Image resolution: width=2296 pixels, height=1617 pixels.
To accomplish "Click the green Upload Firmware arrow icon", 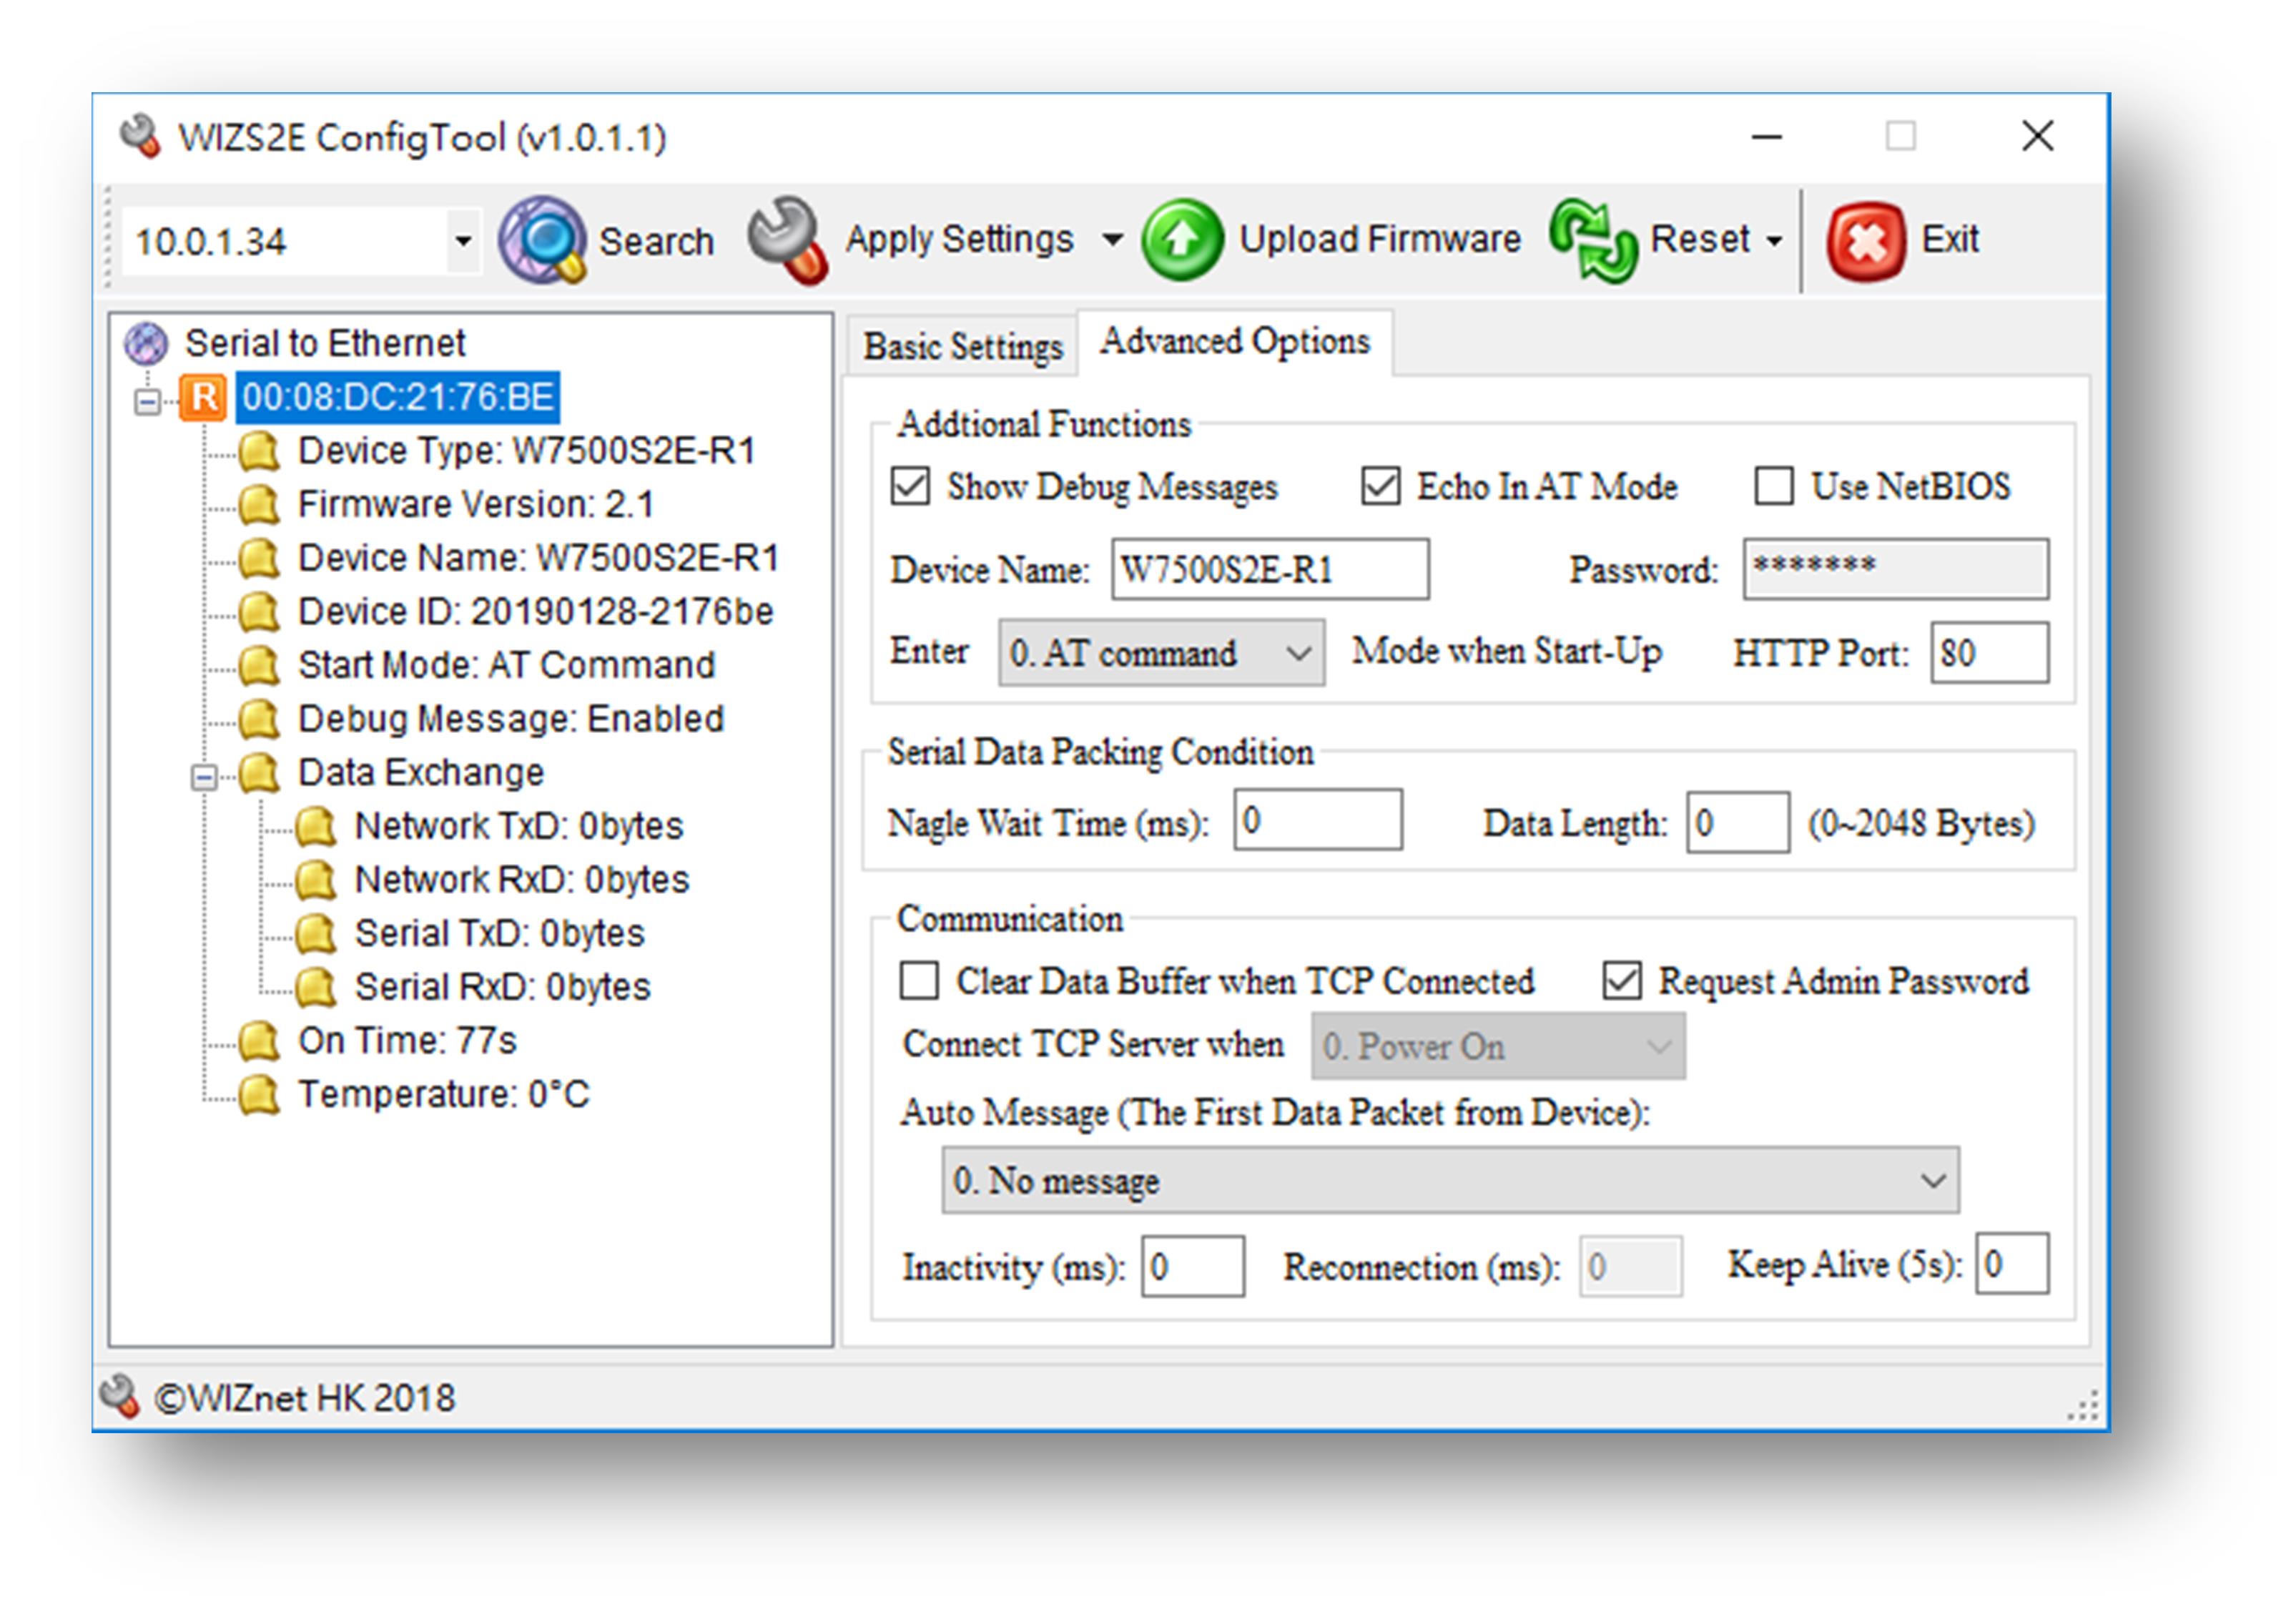I will 1182,240.
